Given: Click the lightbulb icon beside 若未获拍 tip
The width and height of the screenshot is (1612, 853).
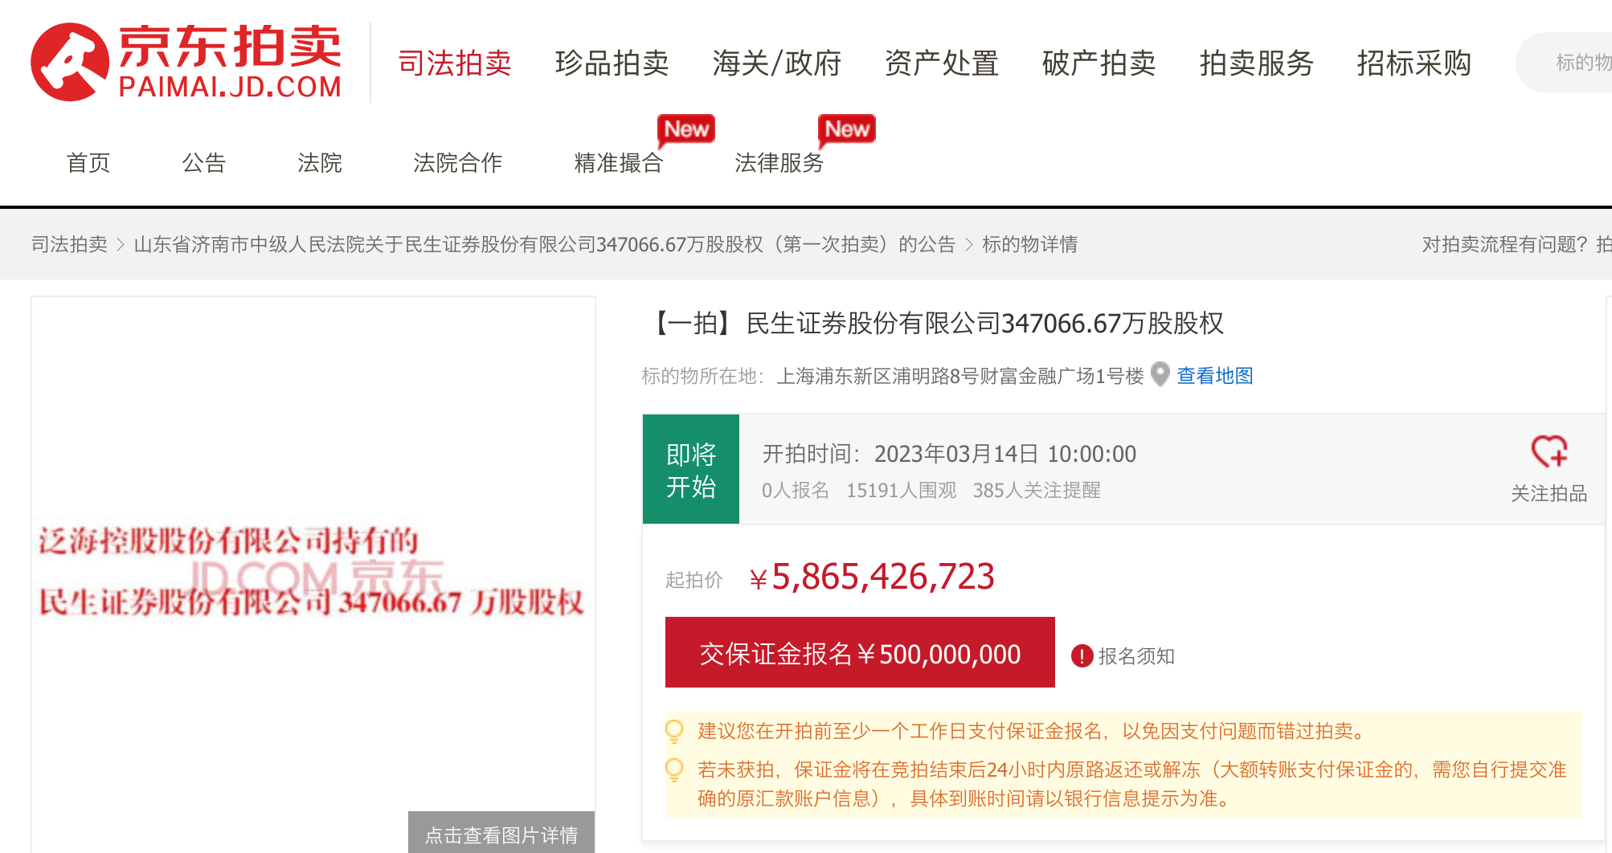Looking at the screenshot, I should (674, 769).
